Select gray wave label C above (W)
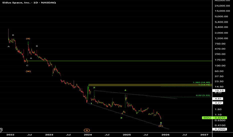Viewport: 233px width, 137px height. point(27,66)
